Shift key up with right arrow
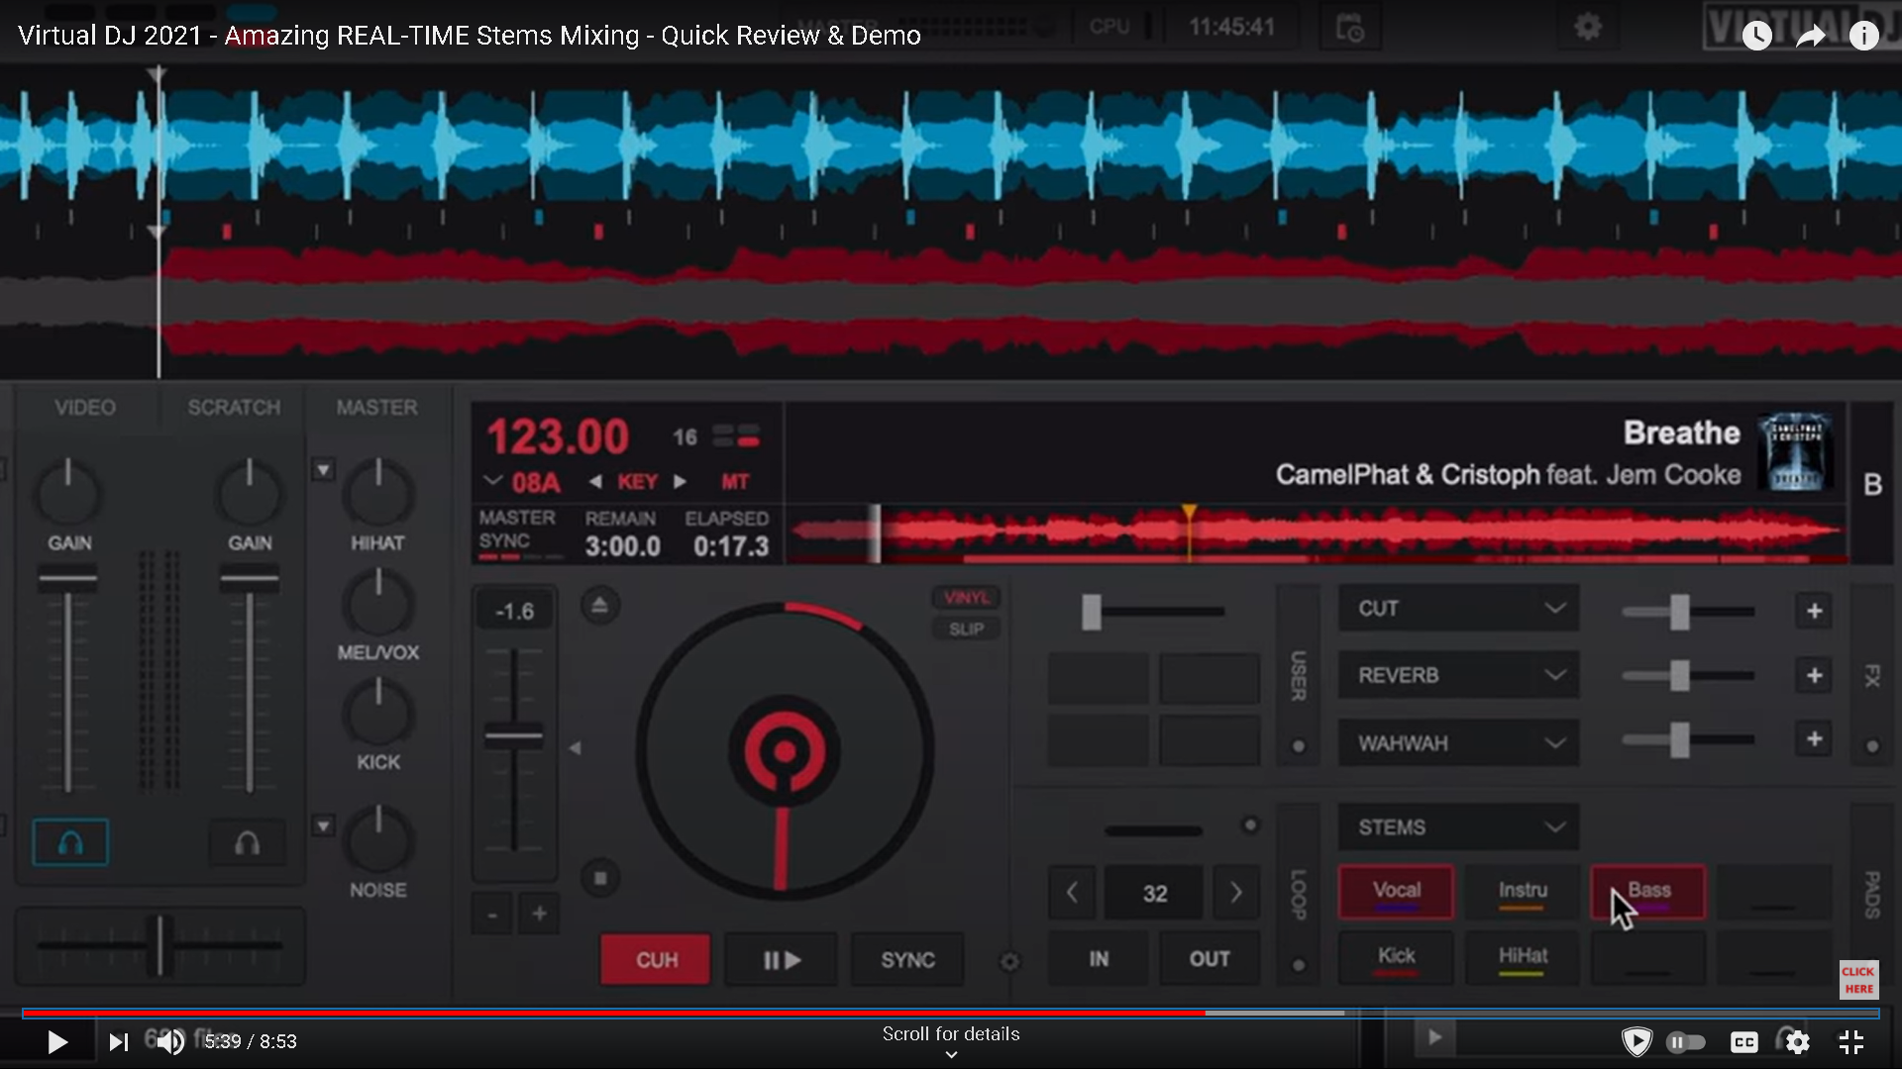Image resolution: width=1902 pixels, height=1069 pixels. pyautogui.click(x=681, y=482)
